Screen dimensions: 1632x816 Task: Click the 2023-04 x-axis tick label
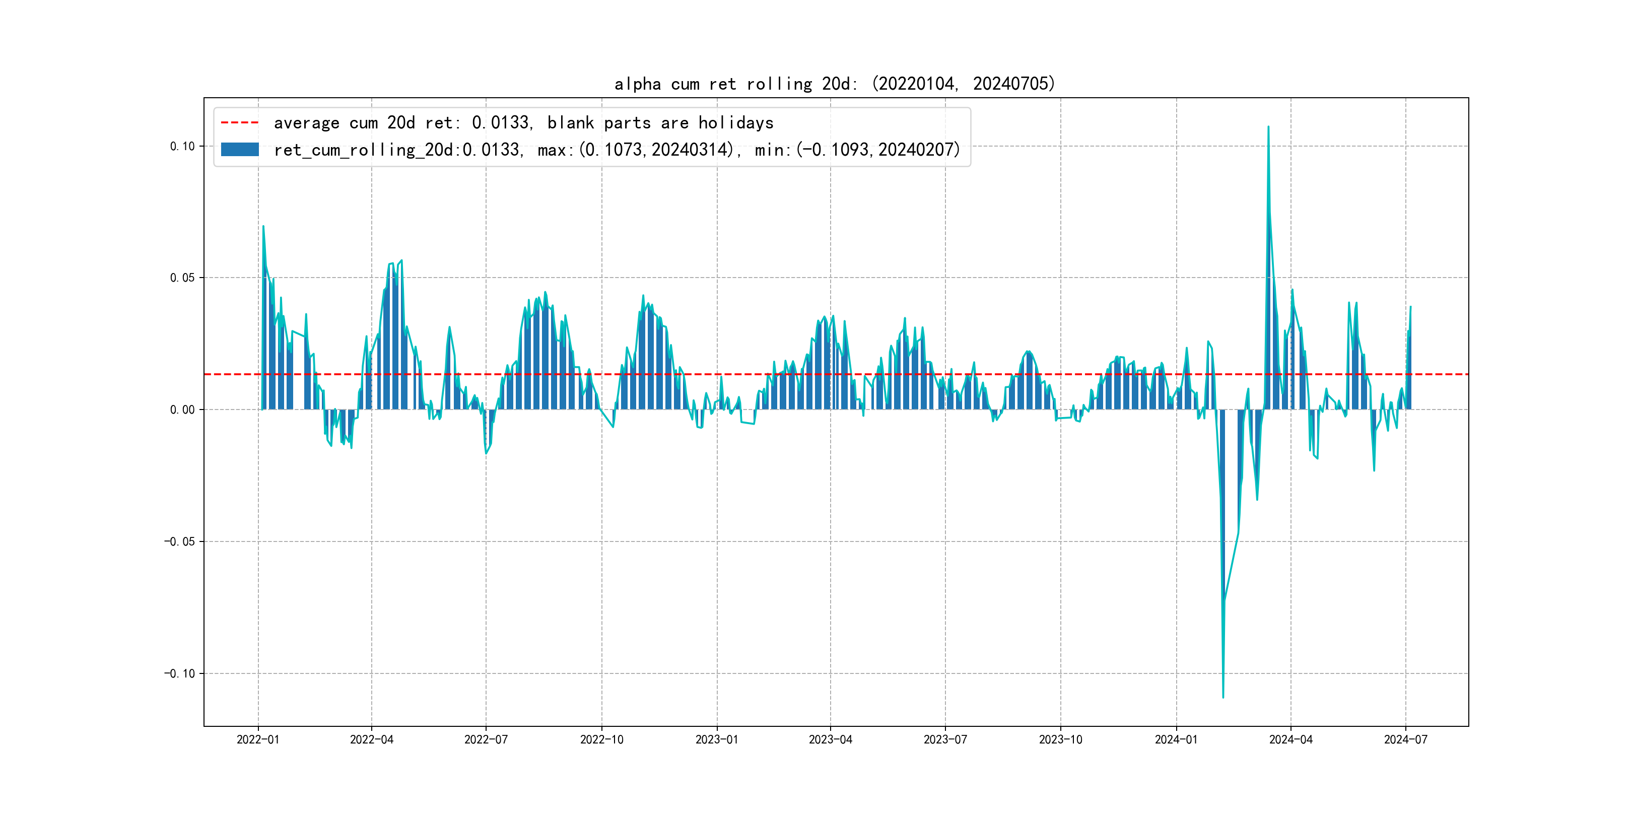tap(831, 739)
